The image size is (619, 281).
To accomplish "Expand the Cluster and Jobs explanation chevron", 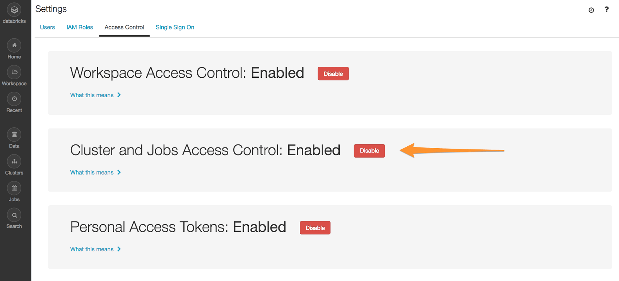I will tap(119, 172).
